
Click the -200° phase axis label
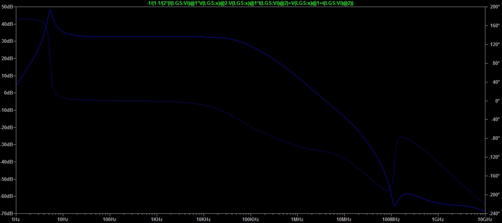coord(494,195)
